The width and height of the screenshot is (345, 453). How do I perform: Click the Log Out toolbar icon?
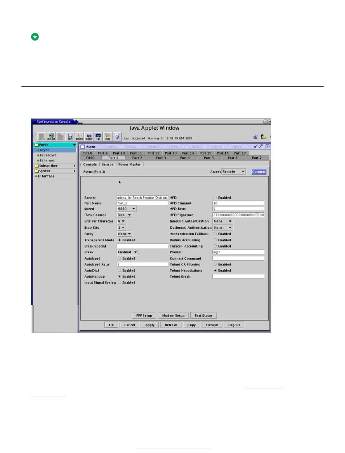pos(51,136)
